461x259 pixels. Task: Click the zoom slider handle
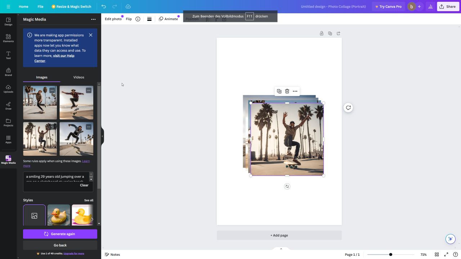coord(390,255)
